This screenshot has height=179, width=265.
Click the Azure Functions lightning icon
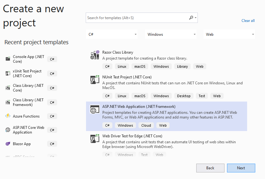click(x=8, y=116)
